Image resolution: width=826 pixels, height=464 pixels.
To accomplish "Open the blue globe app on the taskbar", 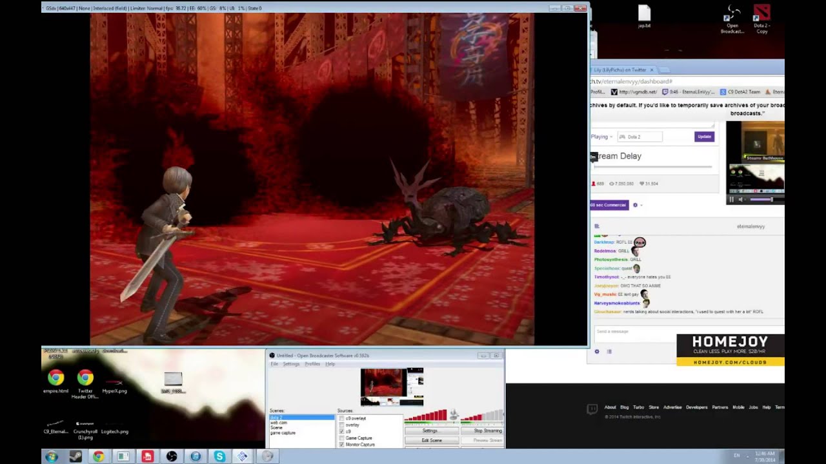I will click(x=196, y=456).
